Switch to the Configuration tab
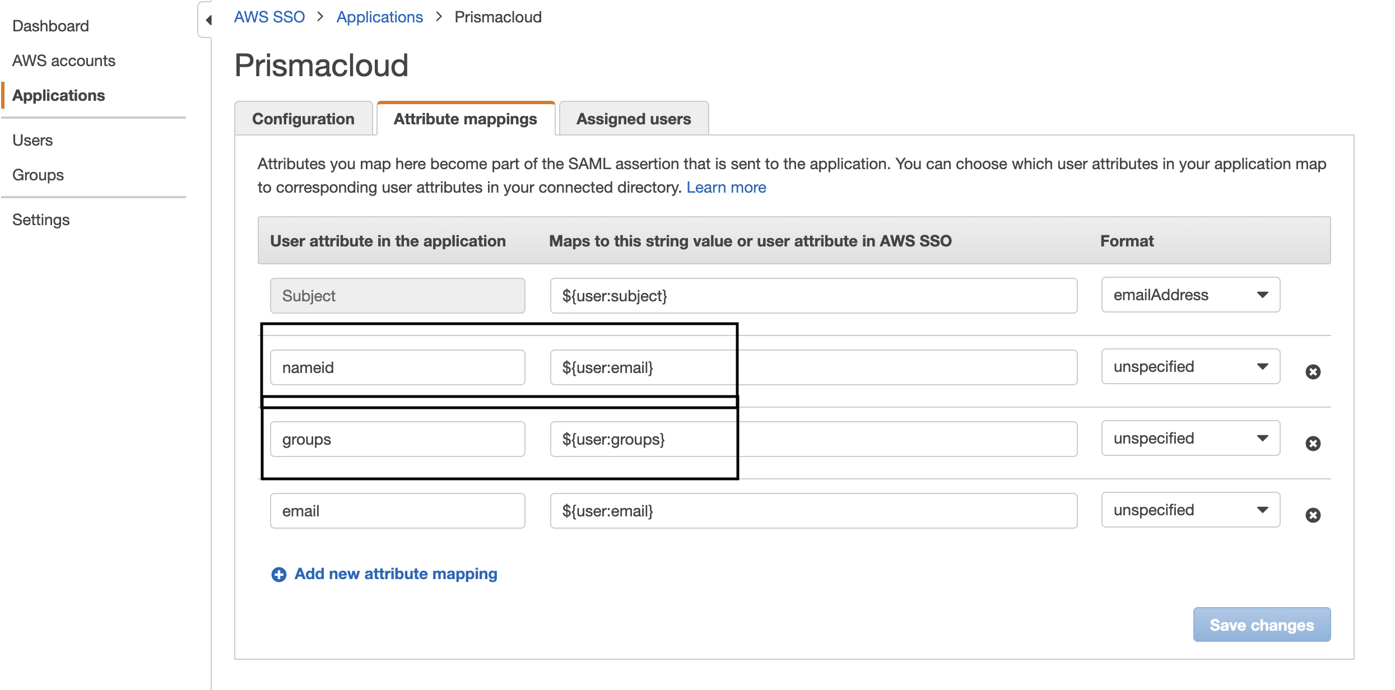 pos(303,119)
